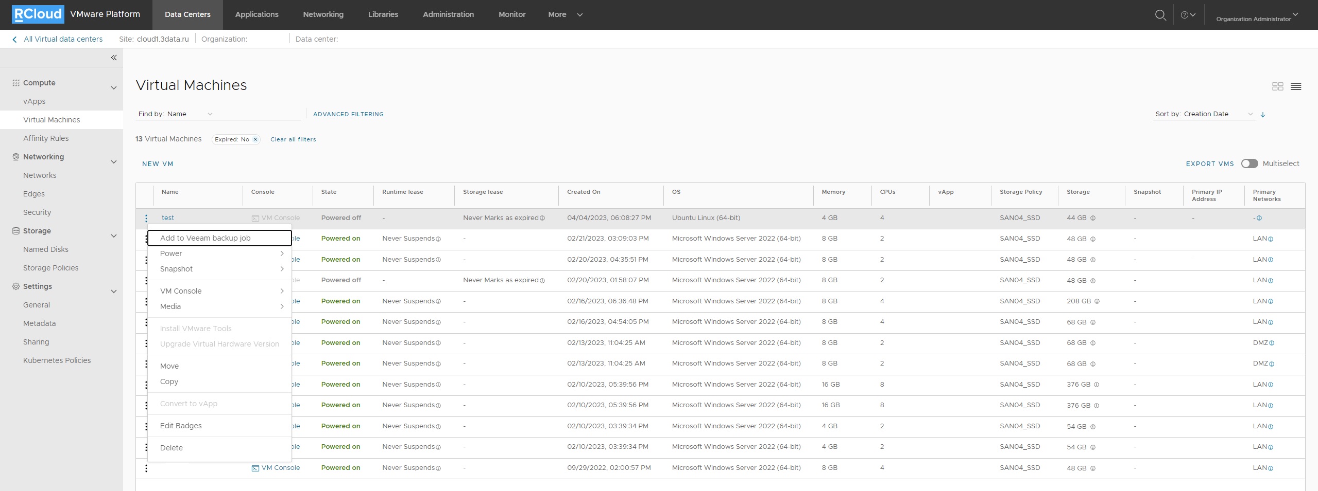The image size is (1318, 491).
Task: Click the RCloud logo
Action: [x=38, y=14]
